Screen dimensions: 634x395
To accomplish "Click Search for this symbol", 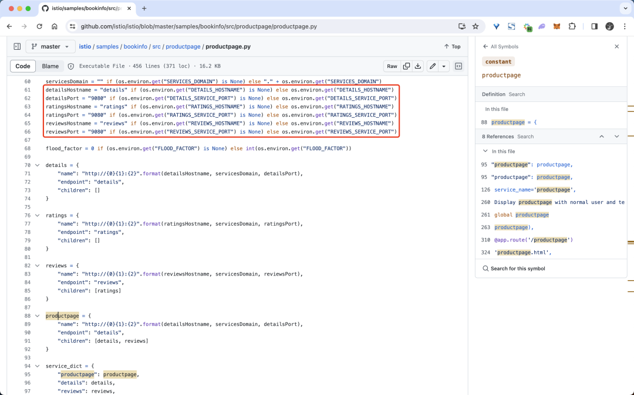I will [x=517, y=268].
